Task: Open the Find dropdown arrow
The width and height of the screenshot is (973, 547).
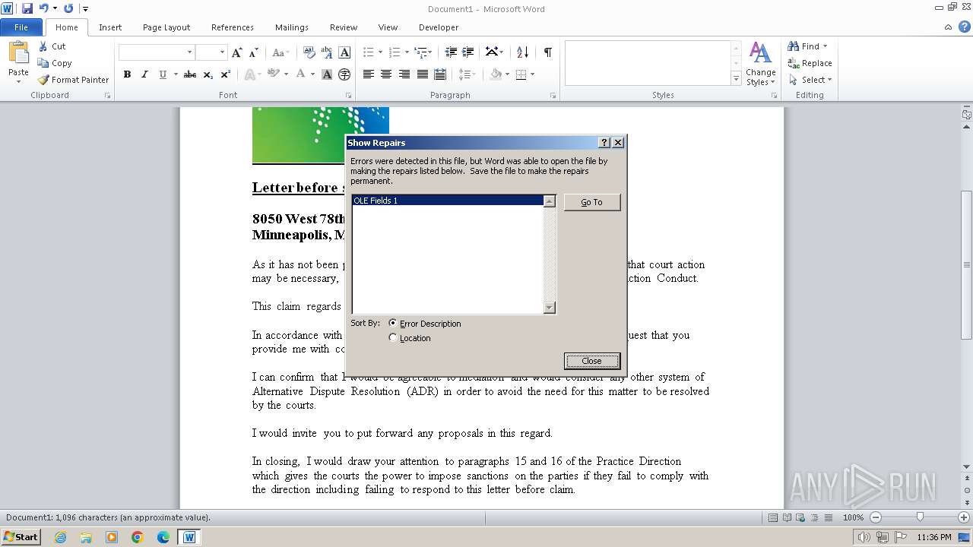Action: [x=826, y=46]
